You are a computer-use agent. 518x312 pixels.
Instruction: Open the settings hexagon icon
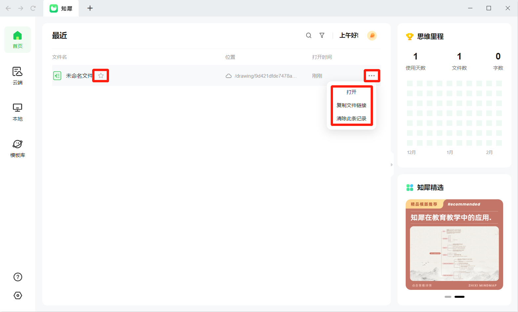pos(18,295)
